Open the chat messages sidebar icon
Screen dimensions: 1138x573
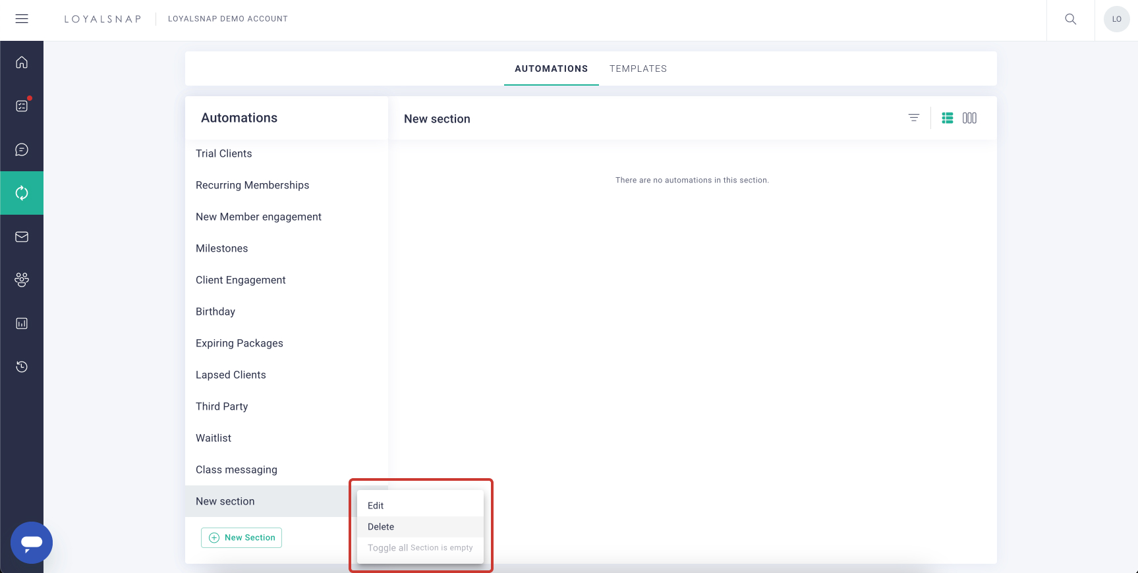pyautogui.click(x=22, y=150)
